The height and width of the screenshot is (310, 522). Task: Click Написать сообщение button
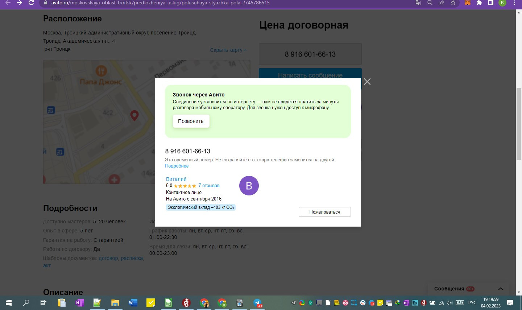pos(310,75)
